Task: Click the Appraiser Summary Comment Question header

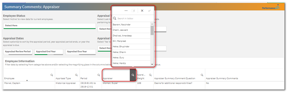Action: 174,78
